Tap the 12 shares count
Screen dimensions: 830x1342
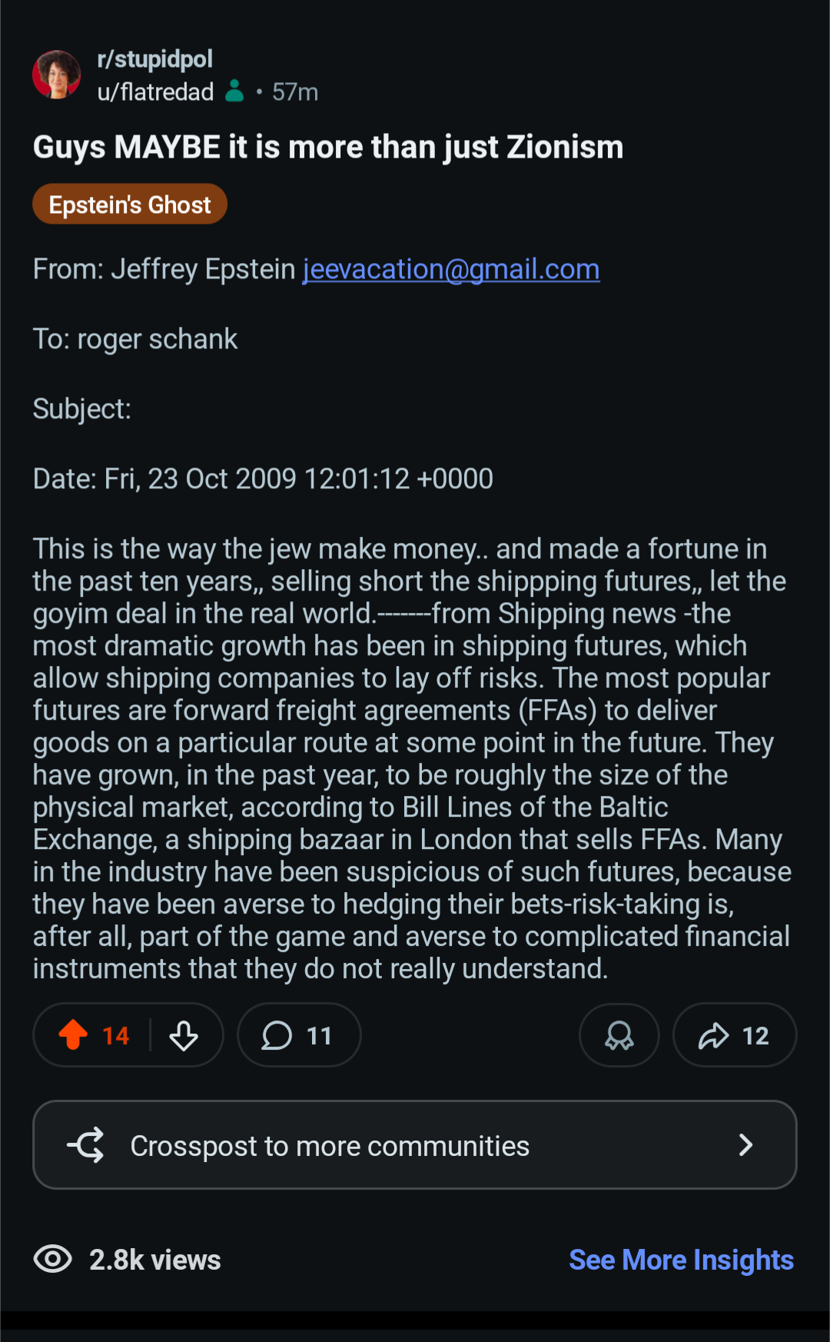point(755,1036)
